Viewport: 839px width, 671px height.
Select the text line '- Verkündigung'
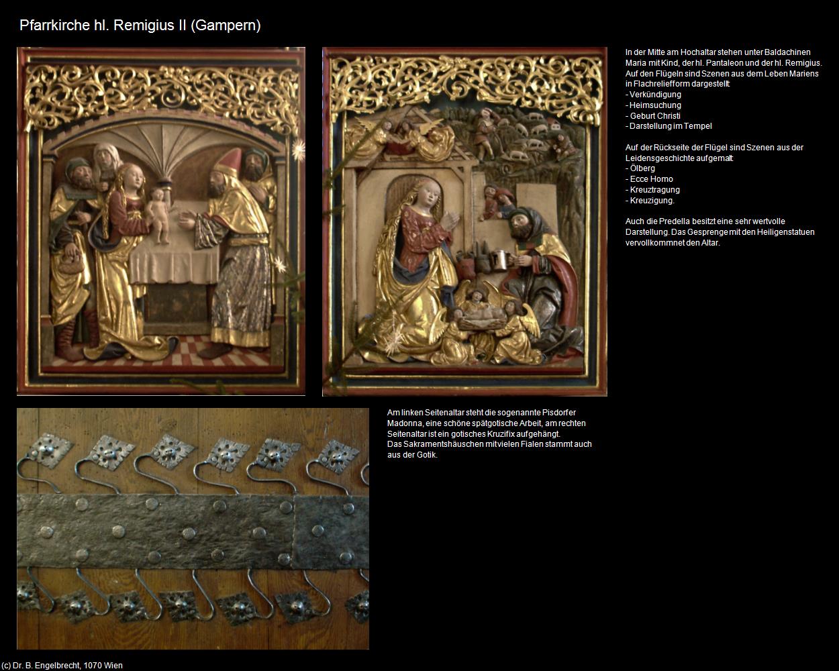pos(653,95)
